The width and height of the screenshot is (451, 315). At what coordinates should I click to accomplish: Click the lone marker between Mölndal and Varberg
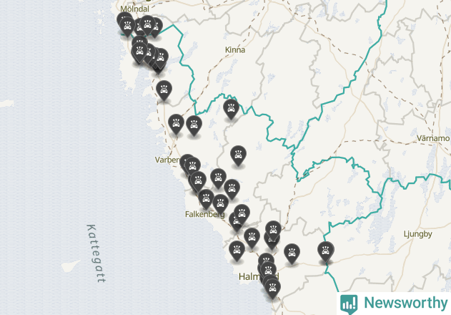tap(164, 91)
